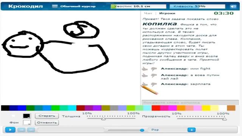
Task: Thumbs down the "а вова путин" message
Action: pyautogui.click(x=154, y=76)
